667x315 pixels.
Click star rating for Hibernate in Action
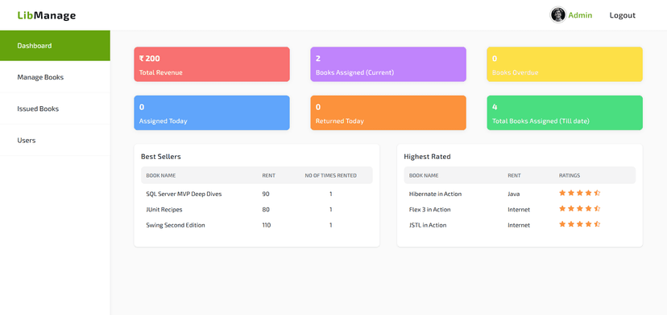[x=579, y=193]
